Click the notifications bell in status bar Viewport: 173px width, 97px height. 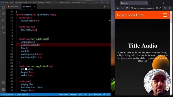(108, 94)
